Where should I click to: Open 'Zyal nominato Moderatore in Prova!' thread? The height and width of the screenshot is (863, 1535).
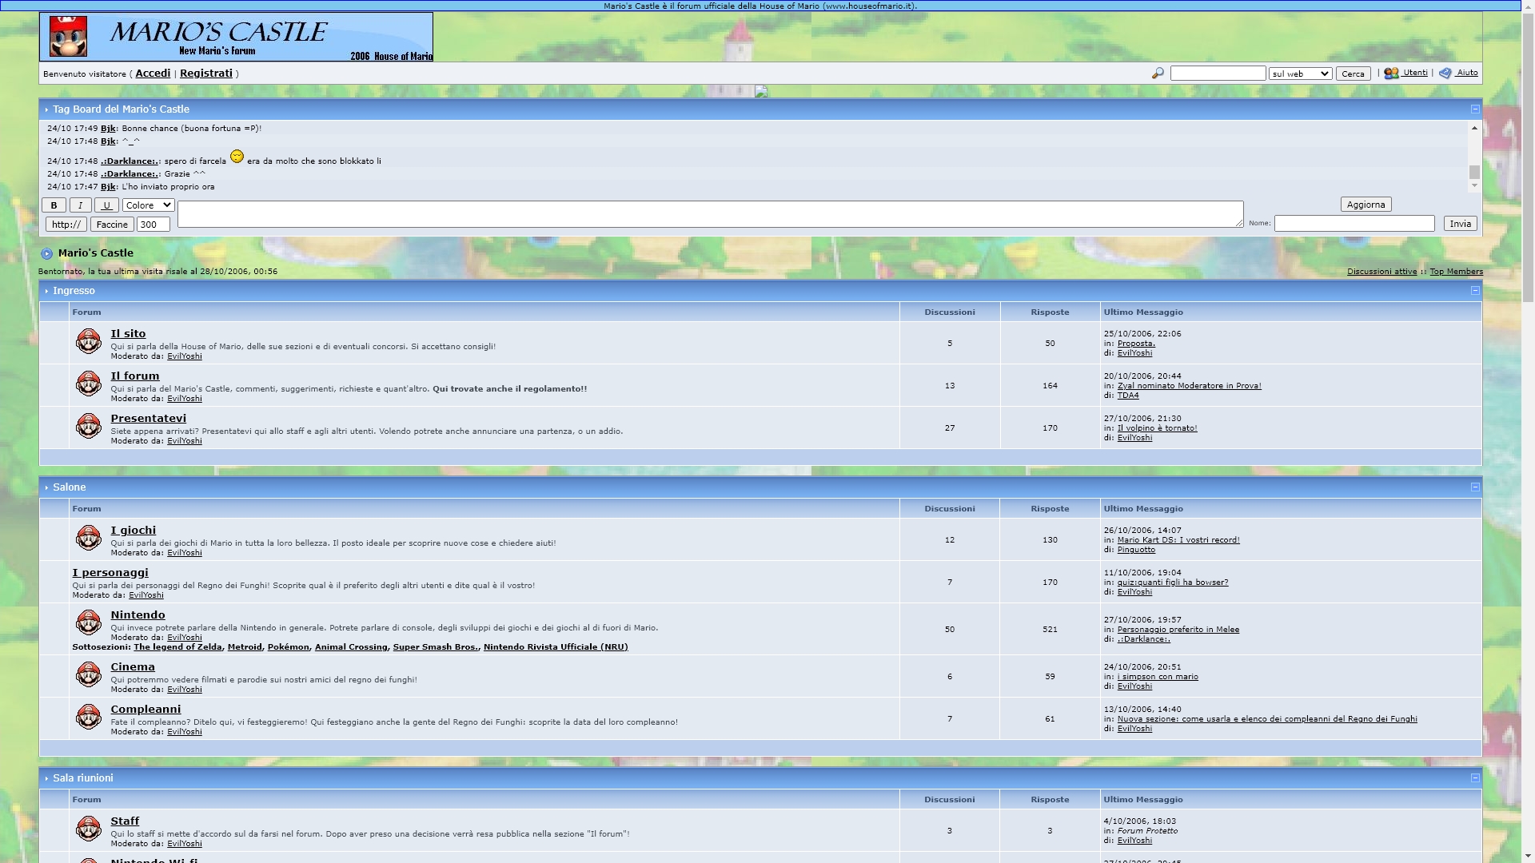(1189, 386)
